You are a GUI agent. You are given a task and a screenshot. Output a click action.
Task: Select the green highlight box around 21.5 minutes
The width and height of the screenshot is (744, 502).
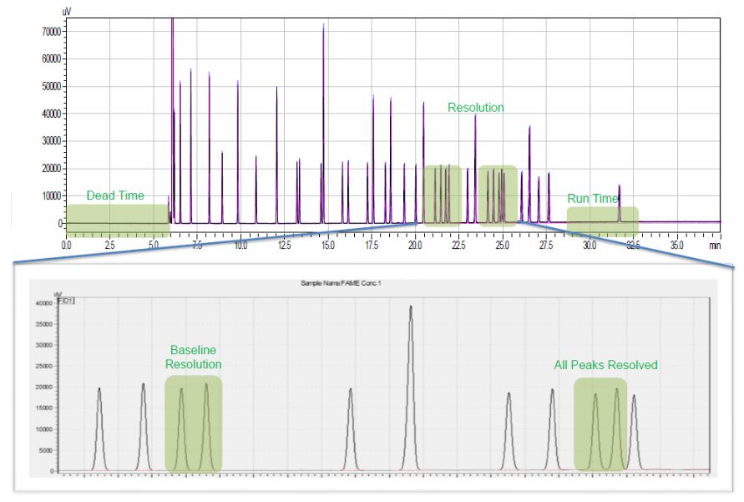(x=442, y=195)
